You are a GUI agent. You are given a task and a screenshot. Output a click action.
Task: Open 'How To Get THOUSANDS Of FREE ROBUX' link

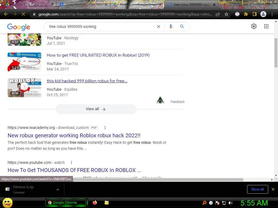[74, 170]
